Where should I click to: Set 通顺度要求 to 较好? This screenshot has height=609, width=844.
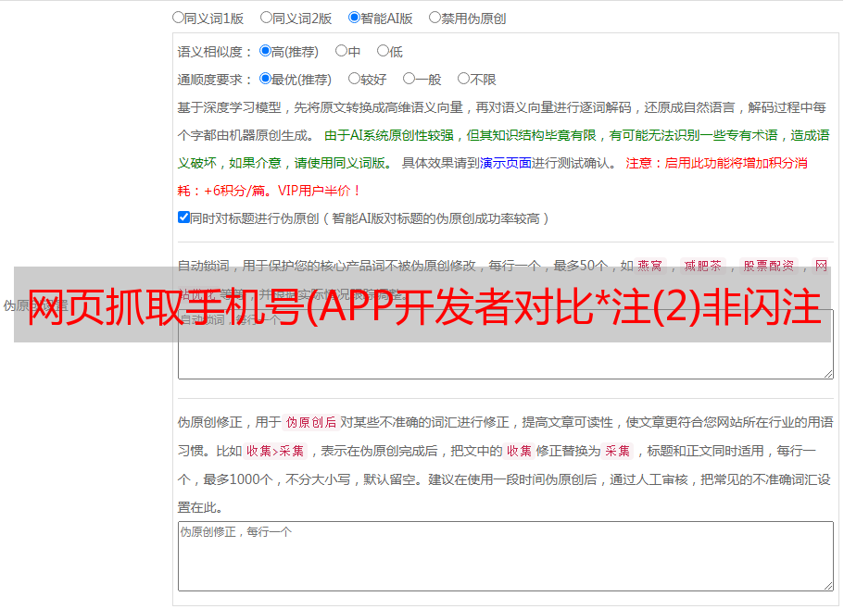(354, 79)
